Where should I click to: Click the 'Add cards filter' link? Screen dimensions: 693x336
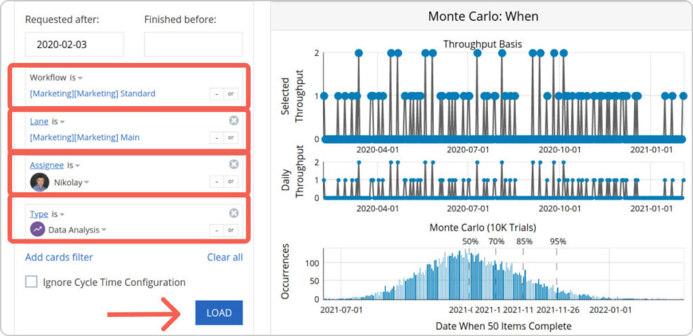[59, 257]
